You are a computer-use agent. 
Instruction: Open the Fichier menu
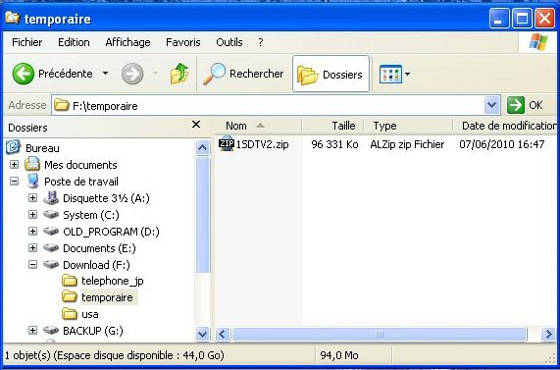point(27,42)
